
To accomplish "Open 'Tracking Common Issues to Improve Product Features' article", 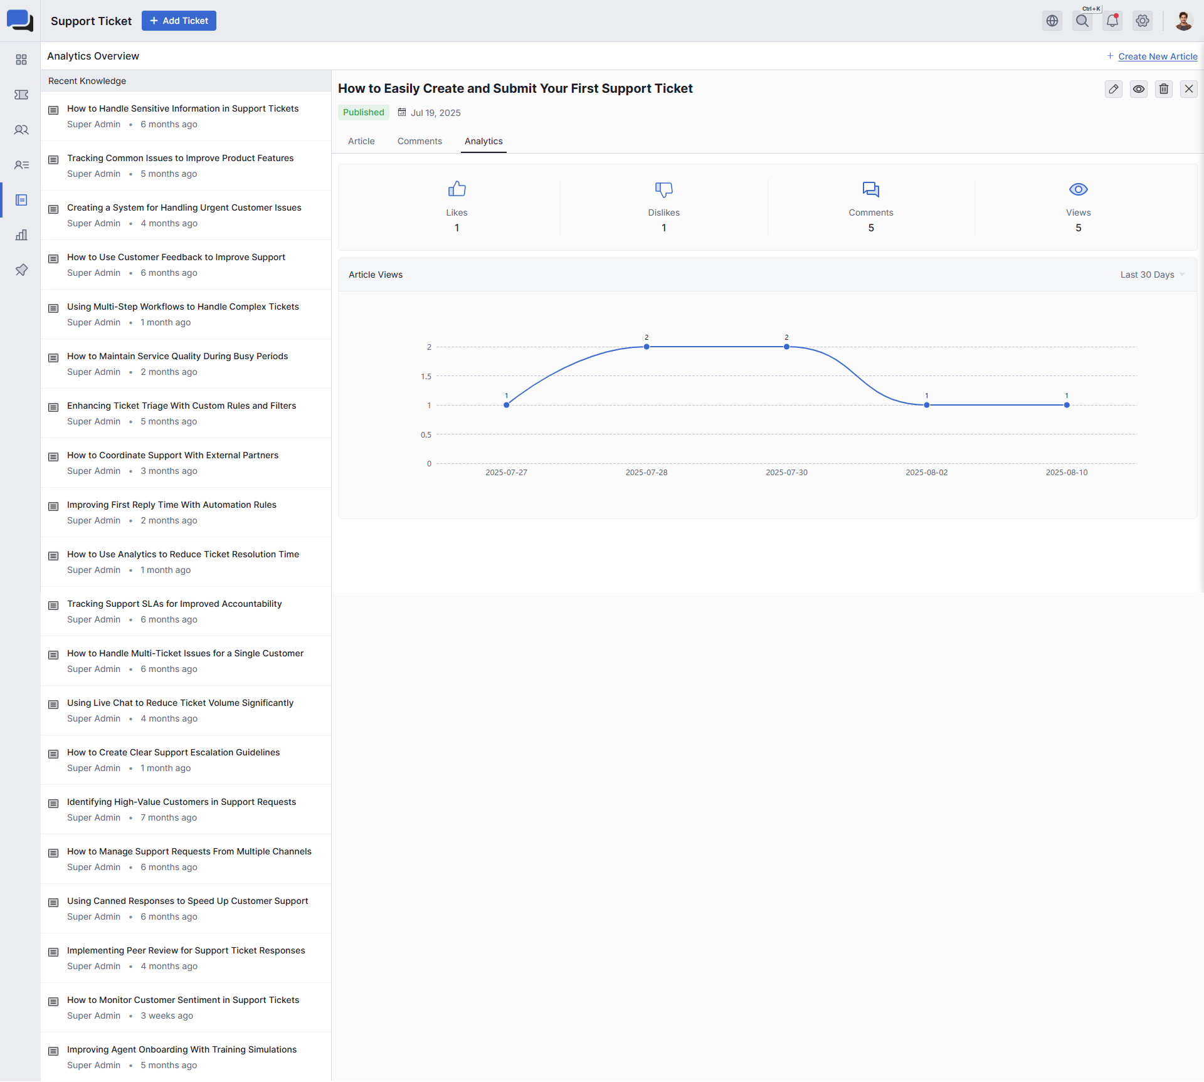I will point(180,158).
